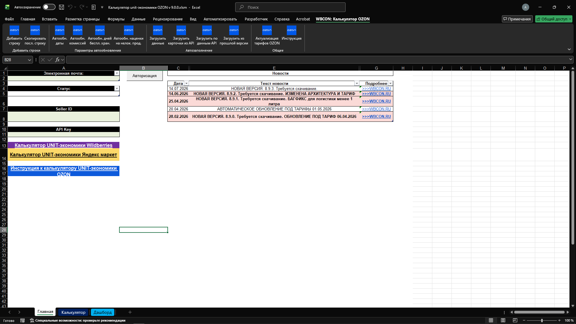
Task: Switch to Page Layout view in status bar
Action: pos(503,320)
